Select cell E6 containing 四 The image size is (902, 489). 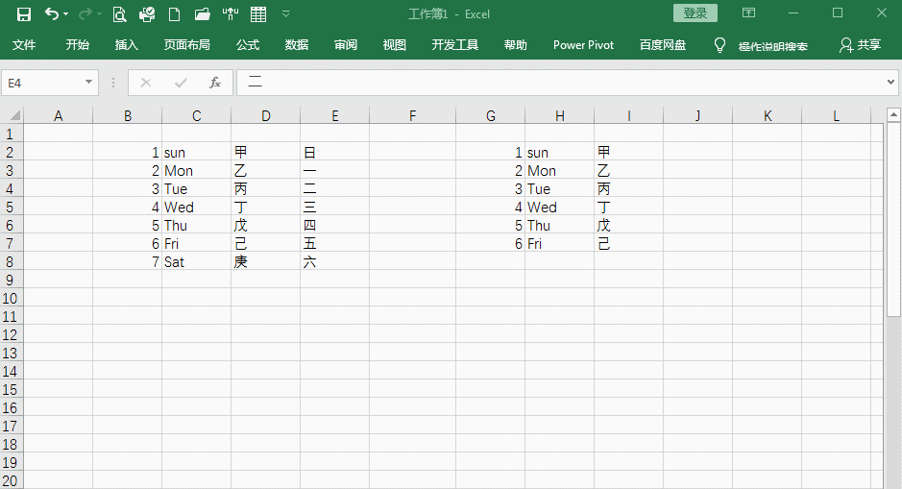click(x=335, y=226)
